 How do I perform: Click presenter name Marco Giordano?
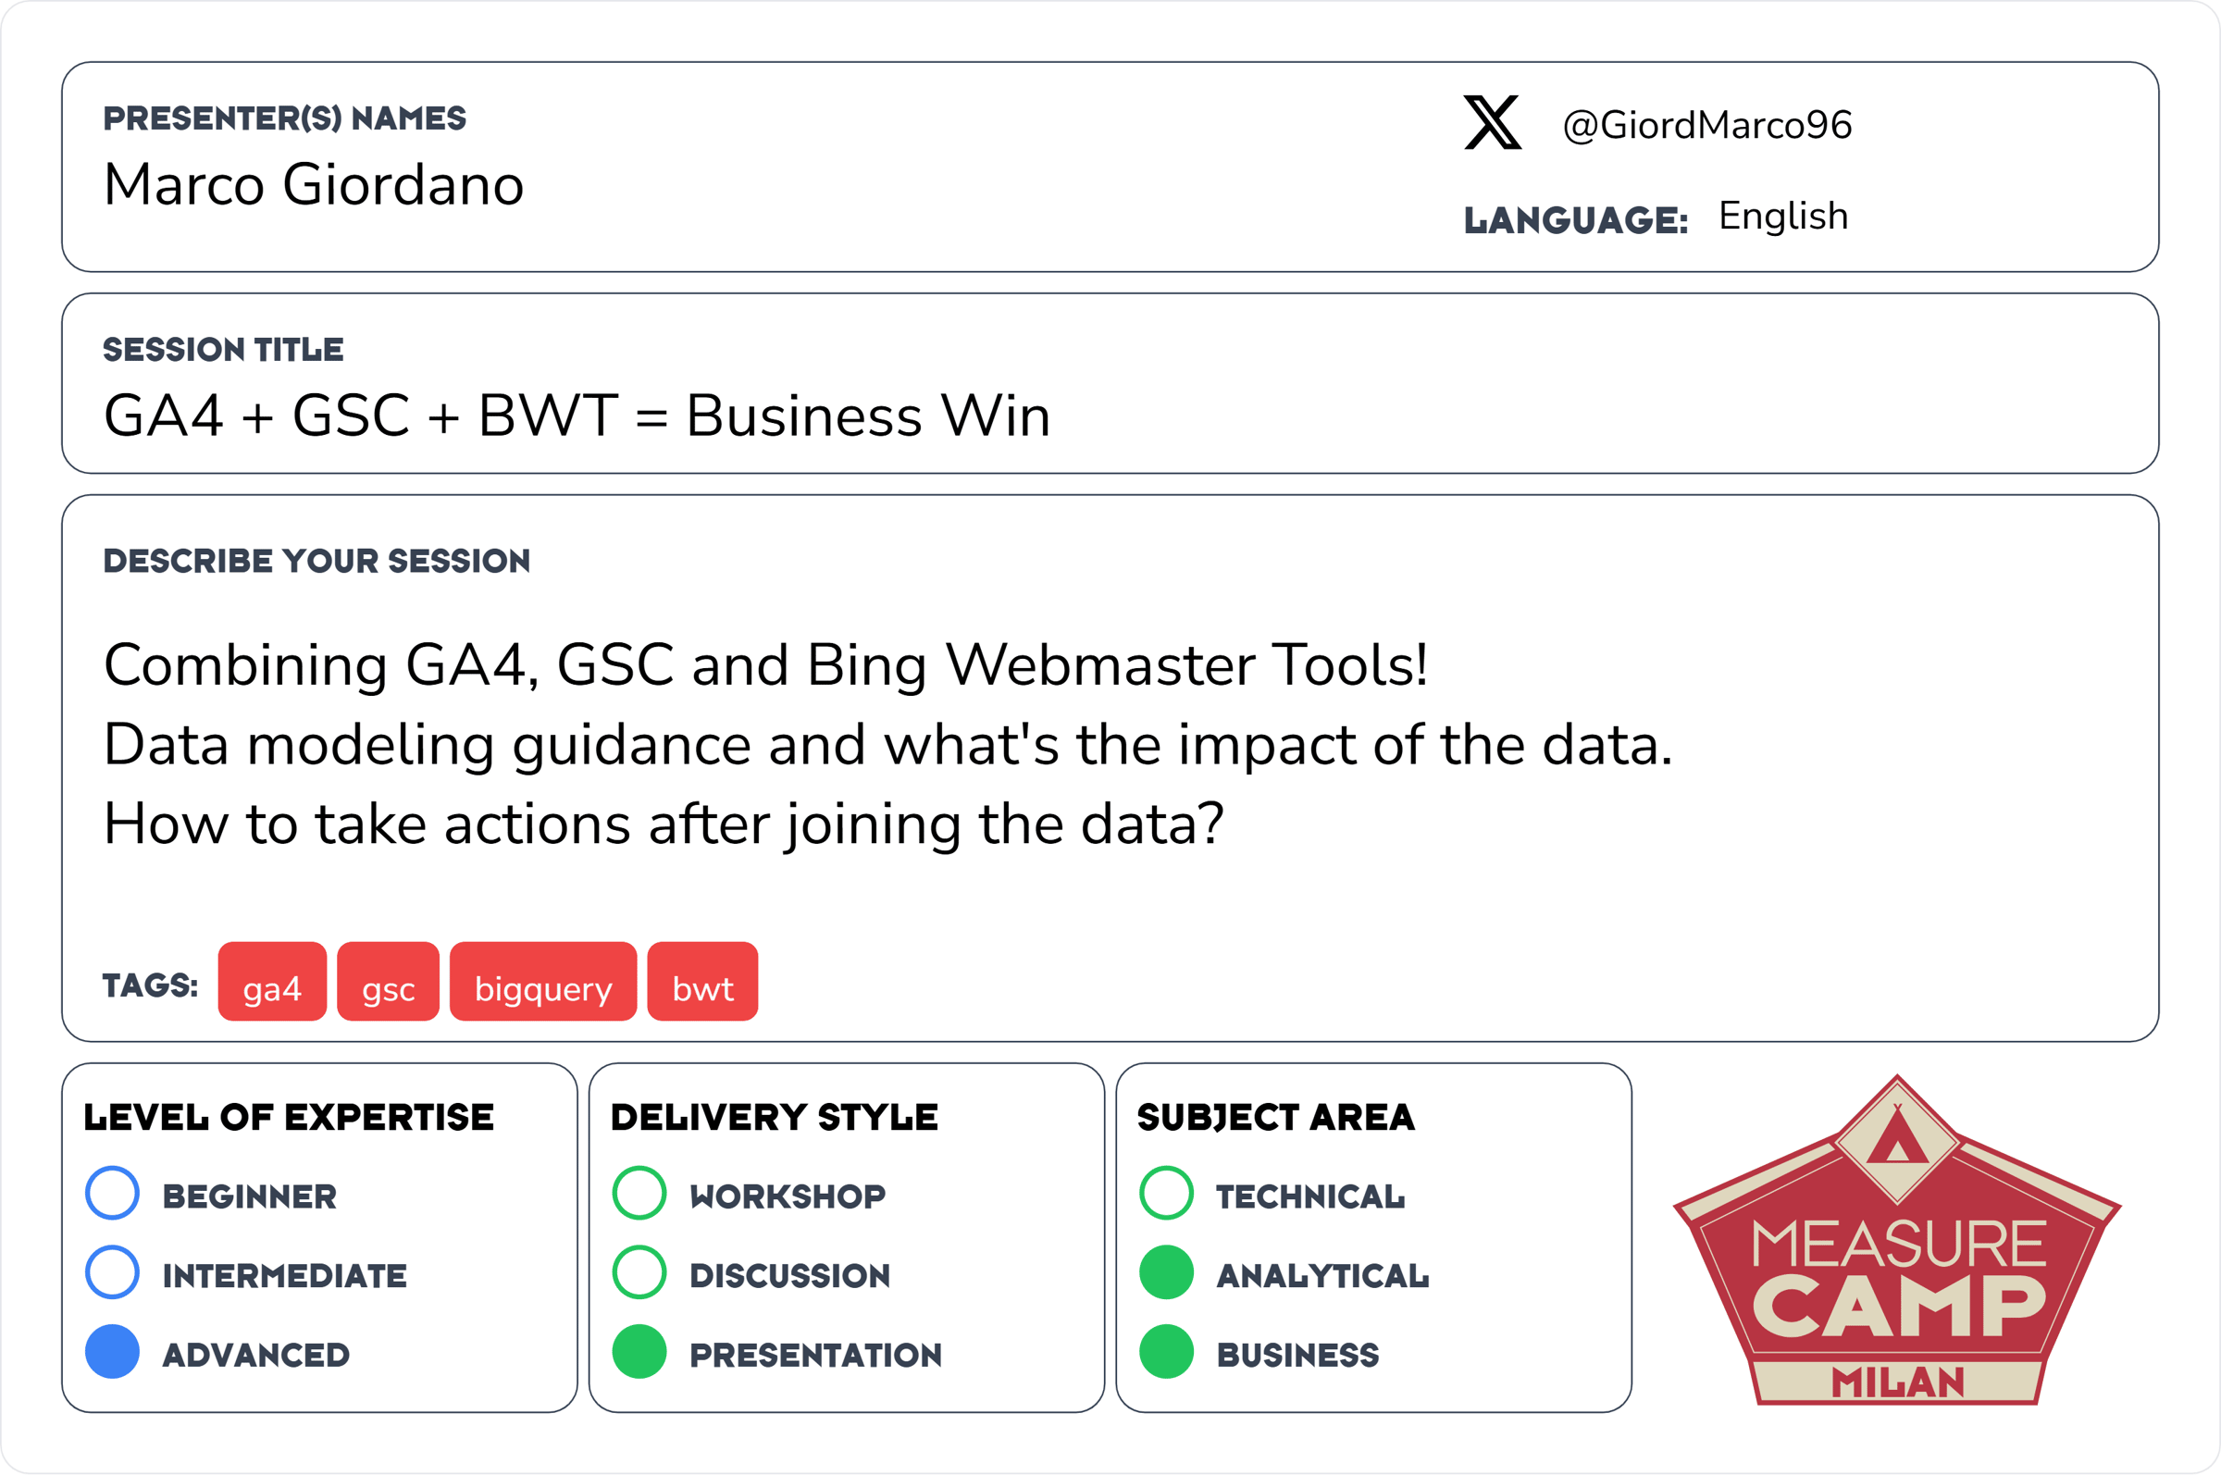click(314, 184)
